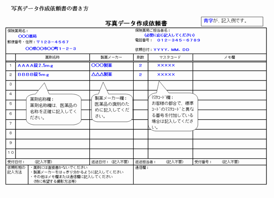Select the postal code 〒123-4567
The image size is (274, 198).
point(52,42)
